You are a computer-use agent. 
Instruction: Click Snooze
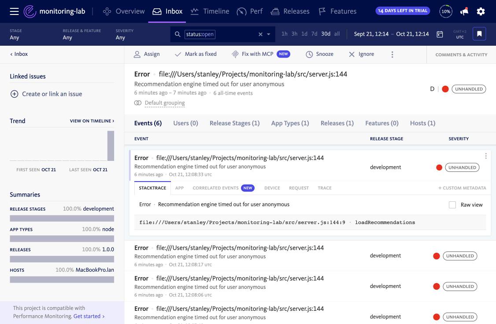319,55
